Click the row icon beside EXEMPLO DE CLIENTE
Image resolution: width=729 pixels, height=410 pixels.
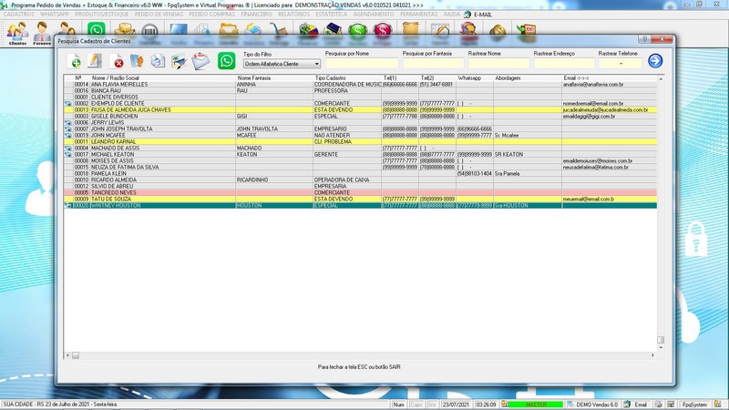(68, 104)
